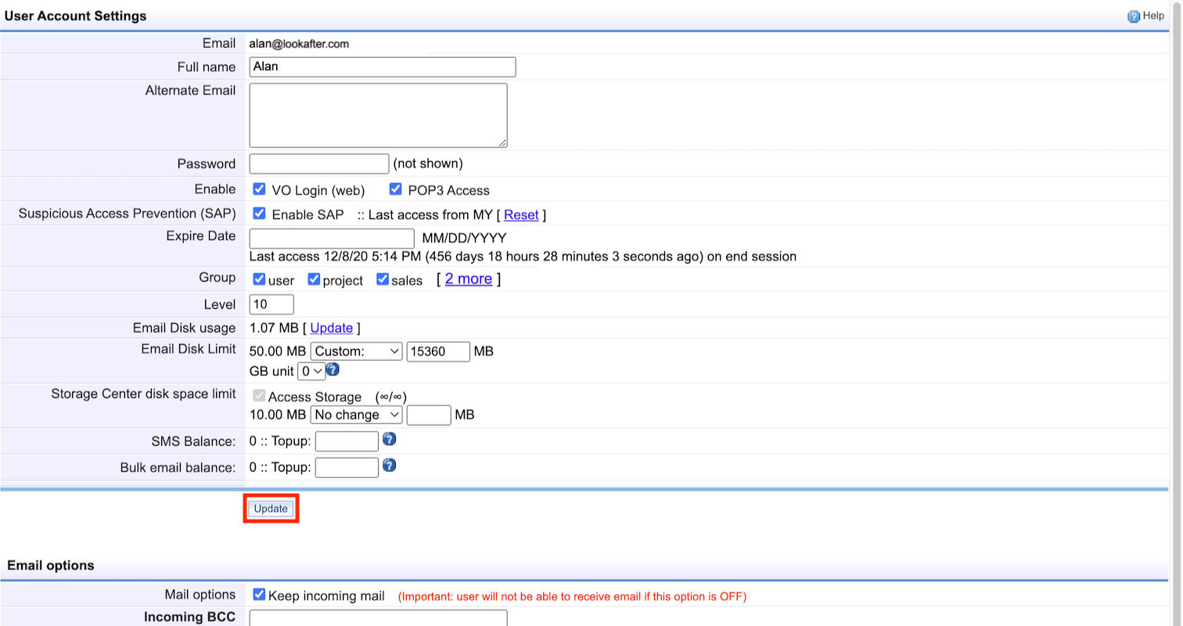Click the Help icon at top right
1183x626 pixels.
pyautogui.click(x=1133, y=16)
